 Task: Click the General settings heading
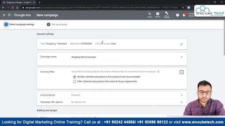(x=45, y=34)
